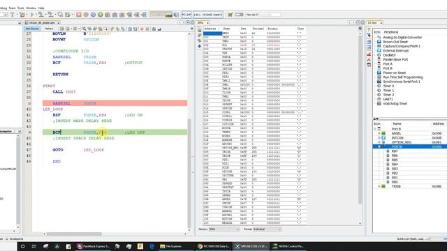447x251 pixels.
Task: Click the blue Reset debugger button
Action: (x=93, y=15)
